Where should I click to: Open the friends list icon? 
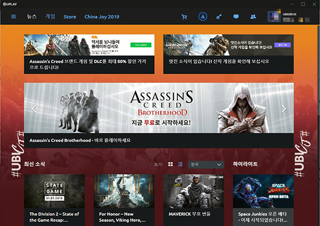(253, 17)
